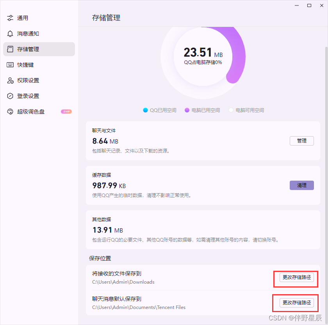
Task: Open the 通用 settings section
Action: click(x=39, y=18)
